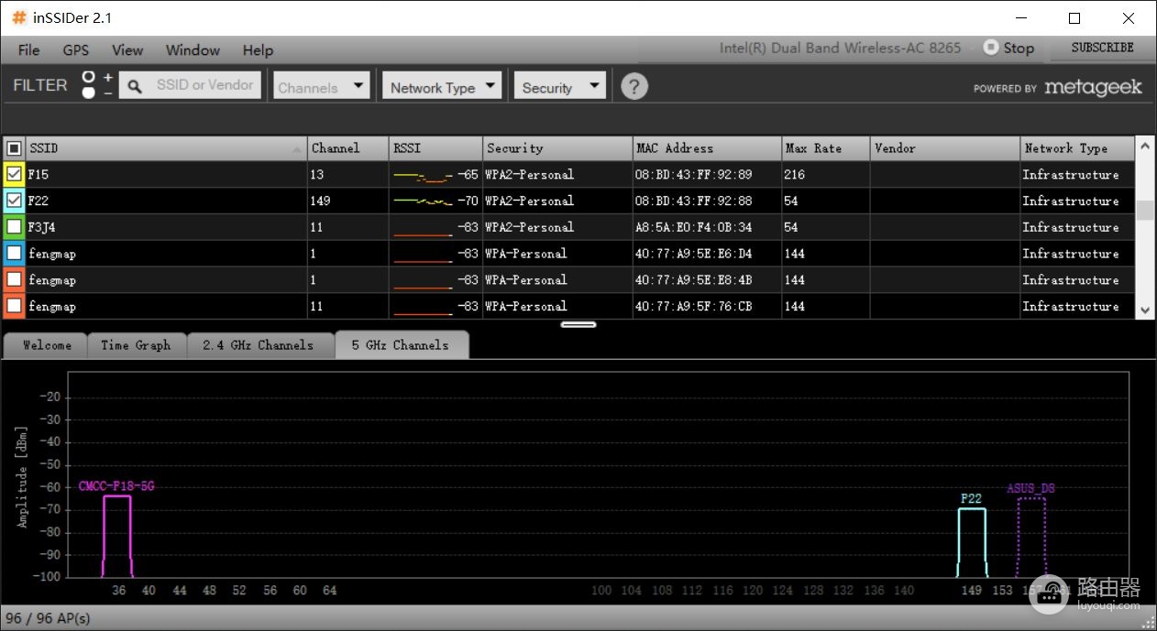Open the GPS menu
This screenshot has width=1157, height=631.
click(76, 49)
